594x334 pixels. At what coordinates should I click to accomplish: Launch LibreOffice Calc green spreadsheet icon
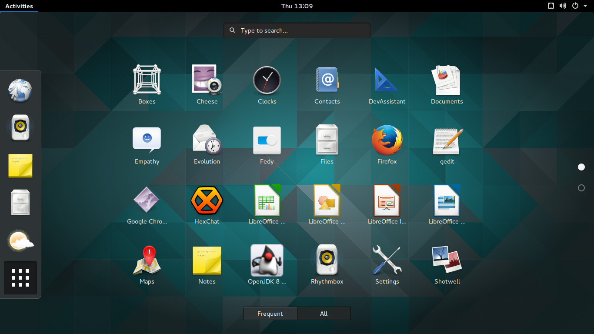267,200
